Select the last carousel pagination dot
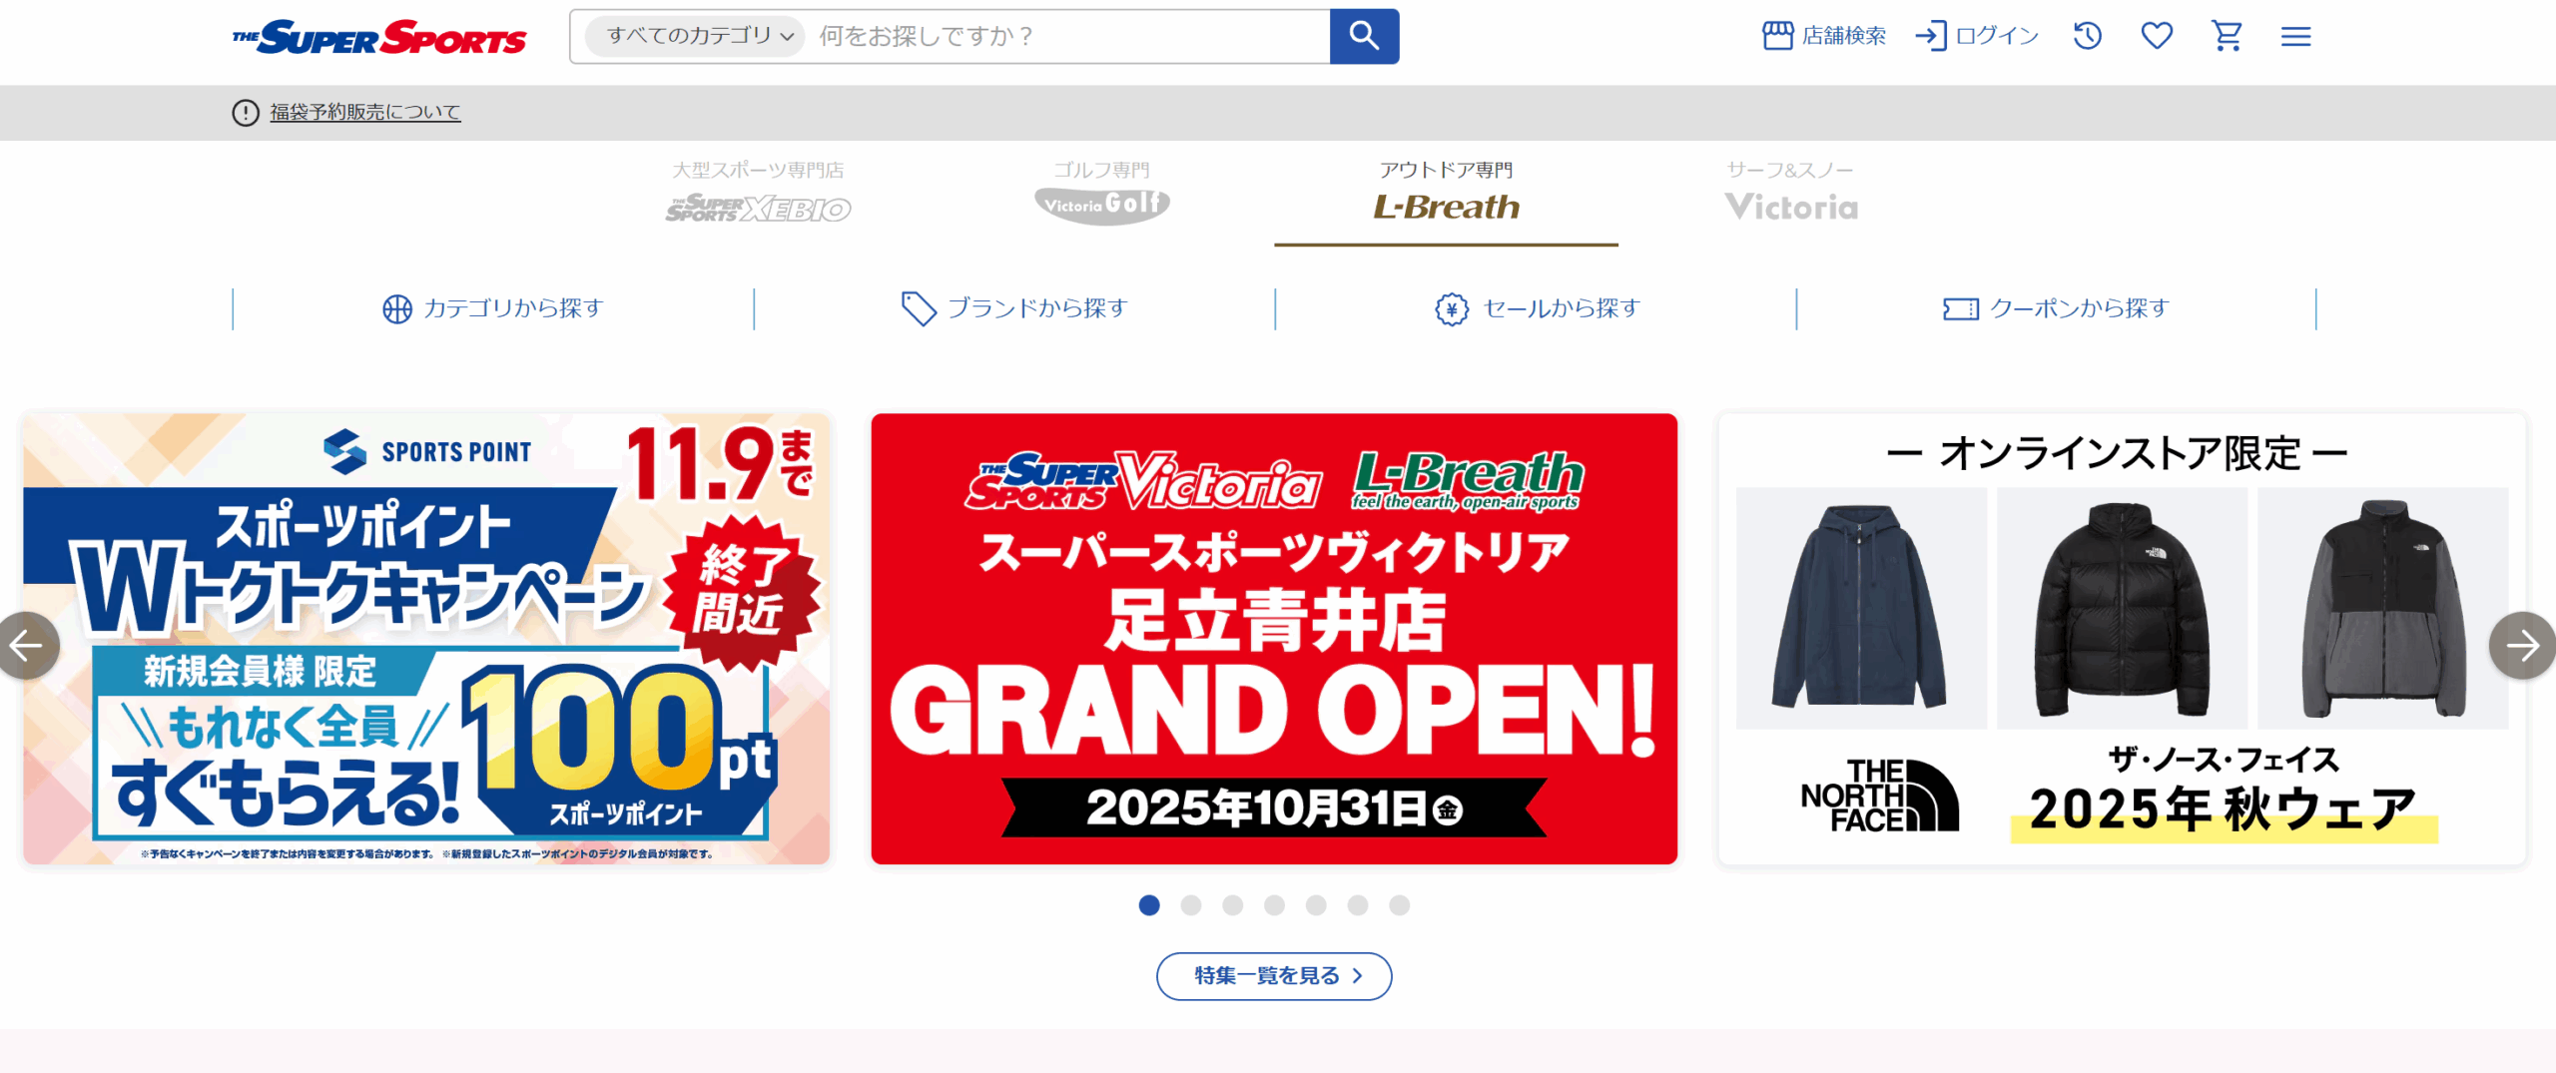 click(x=1400, y=905)
